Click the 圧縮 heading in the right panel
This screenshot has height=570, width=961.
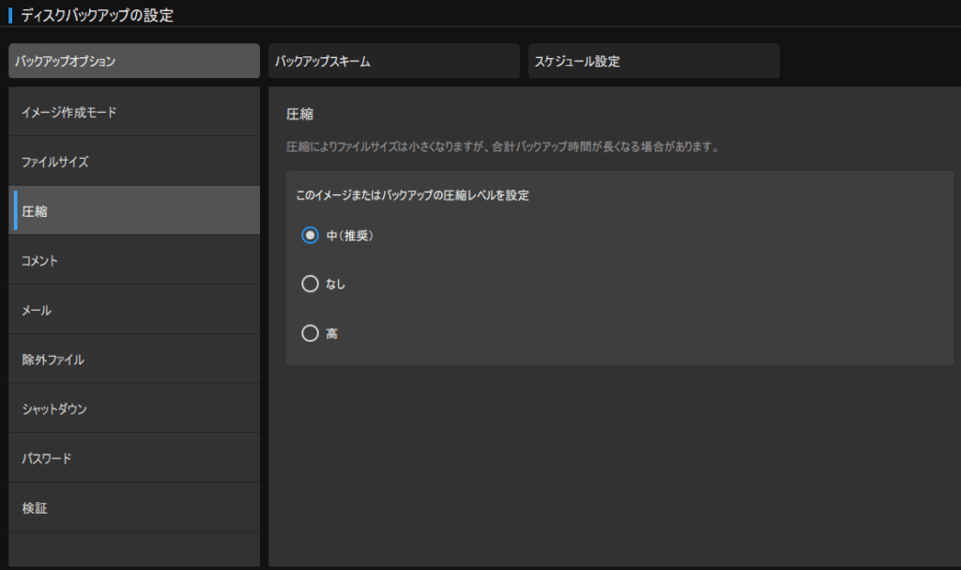pyautogui.click(x=299, y=115)
